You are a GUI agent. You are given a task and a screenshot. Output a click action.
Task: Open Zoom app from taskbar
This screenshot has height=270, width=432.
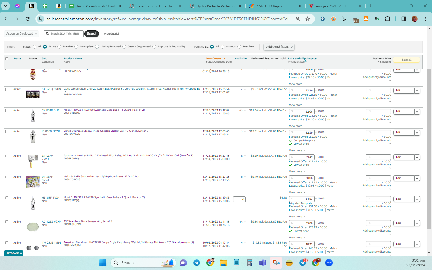pos(329,263)
